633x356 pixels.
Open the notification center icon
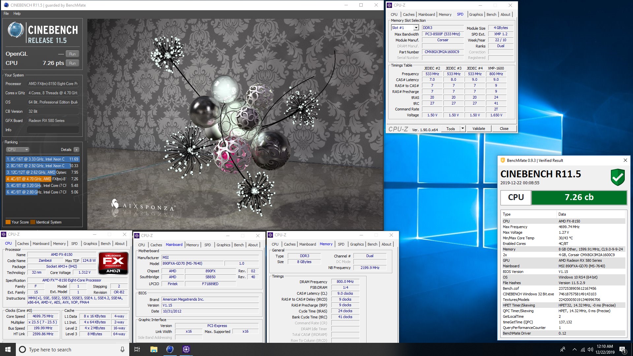tap(622, 349)
